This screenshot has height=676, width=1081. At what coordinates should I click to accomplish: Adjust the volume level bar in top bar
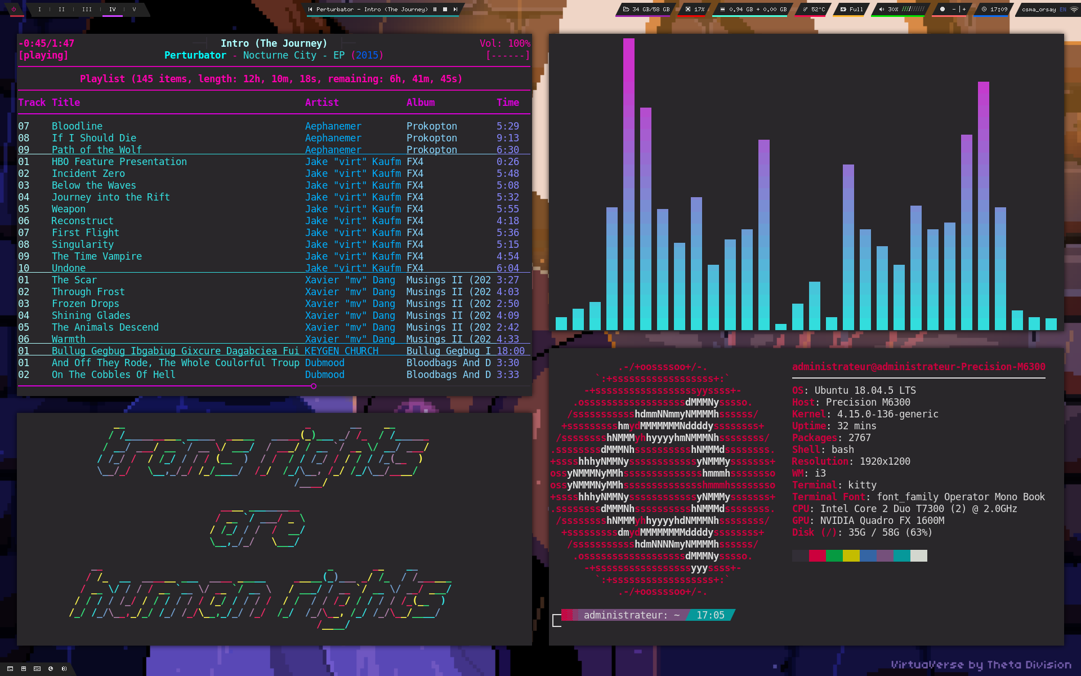tap(913, 9)
